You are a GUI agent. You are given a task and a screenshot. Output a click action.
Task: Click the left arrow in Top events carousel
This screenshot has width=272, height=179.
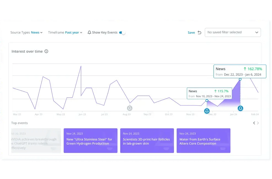coord(254,123)
